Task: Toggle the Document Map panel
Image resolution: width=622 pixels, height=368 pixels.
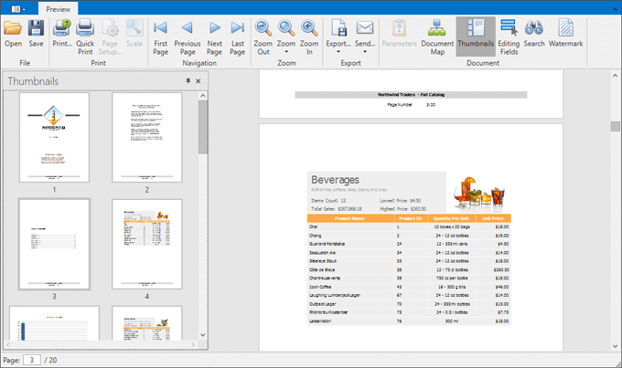Action: point(436,33)
